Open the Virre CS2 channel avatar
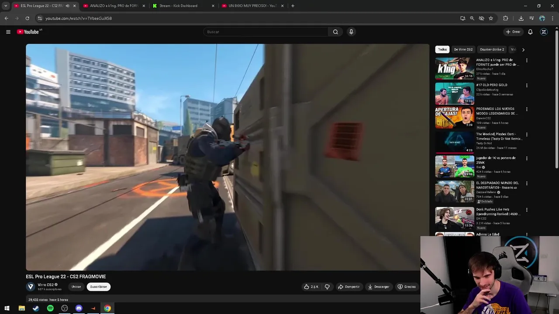This screenshot has height=314, width=559. pos(31,287)
